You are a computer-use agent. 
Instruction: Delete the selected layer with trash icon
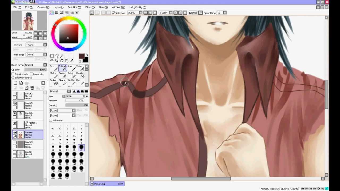pos(32,88)
